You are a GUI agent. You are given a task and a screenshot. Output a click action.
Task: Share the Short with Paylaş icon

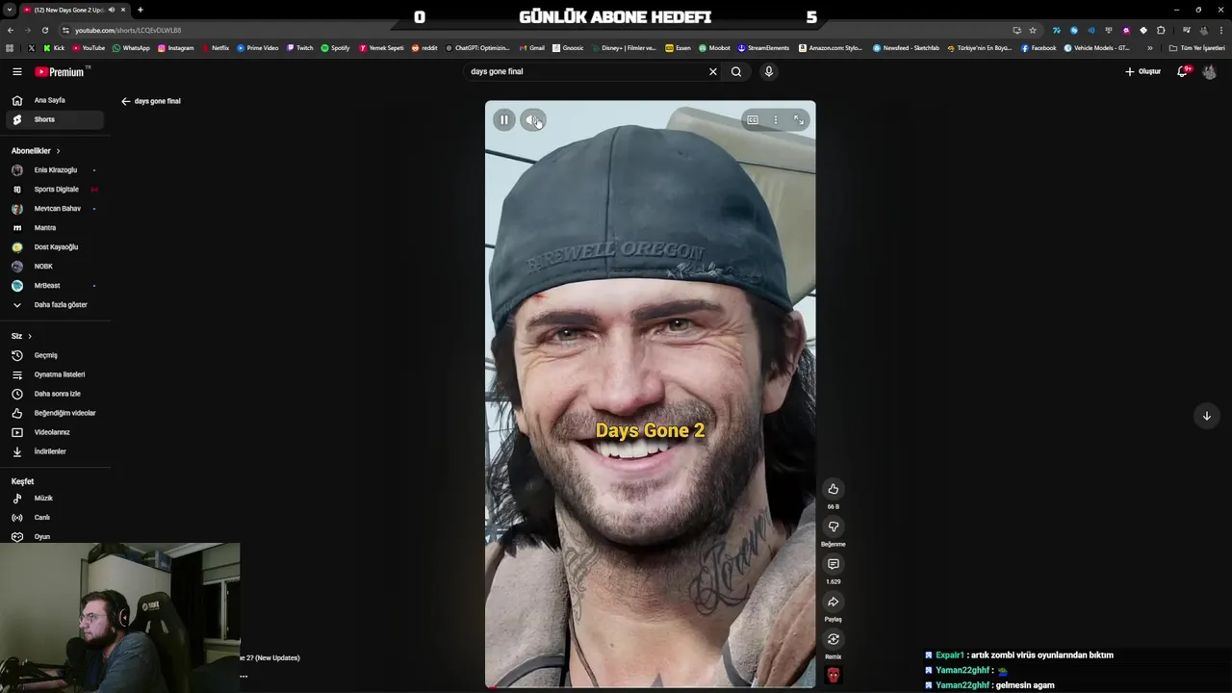coord(834,602)
